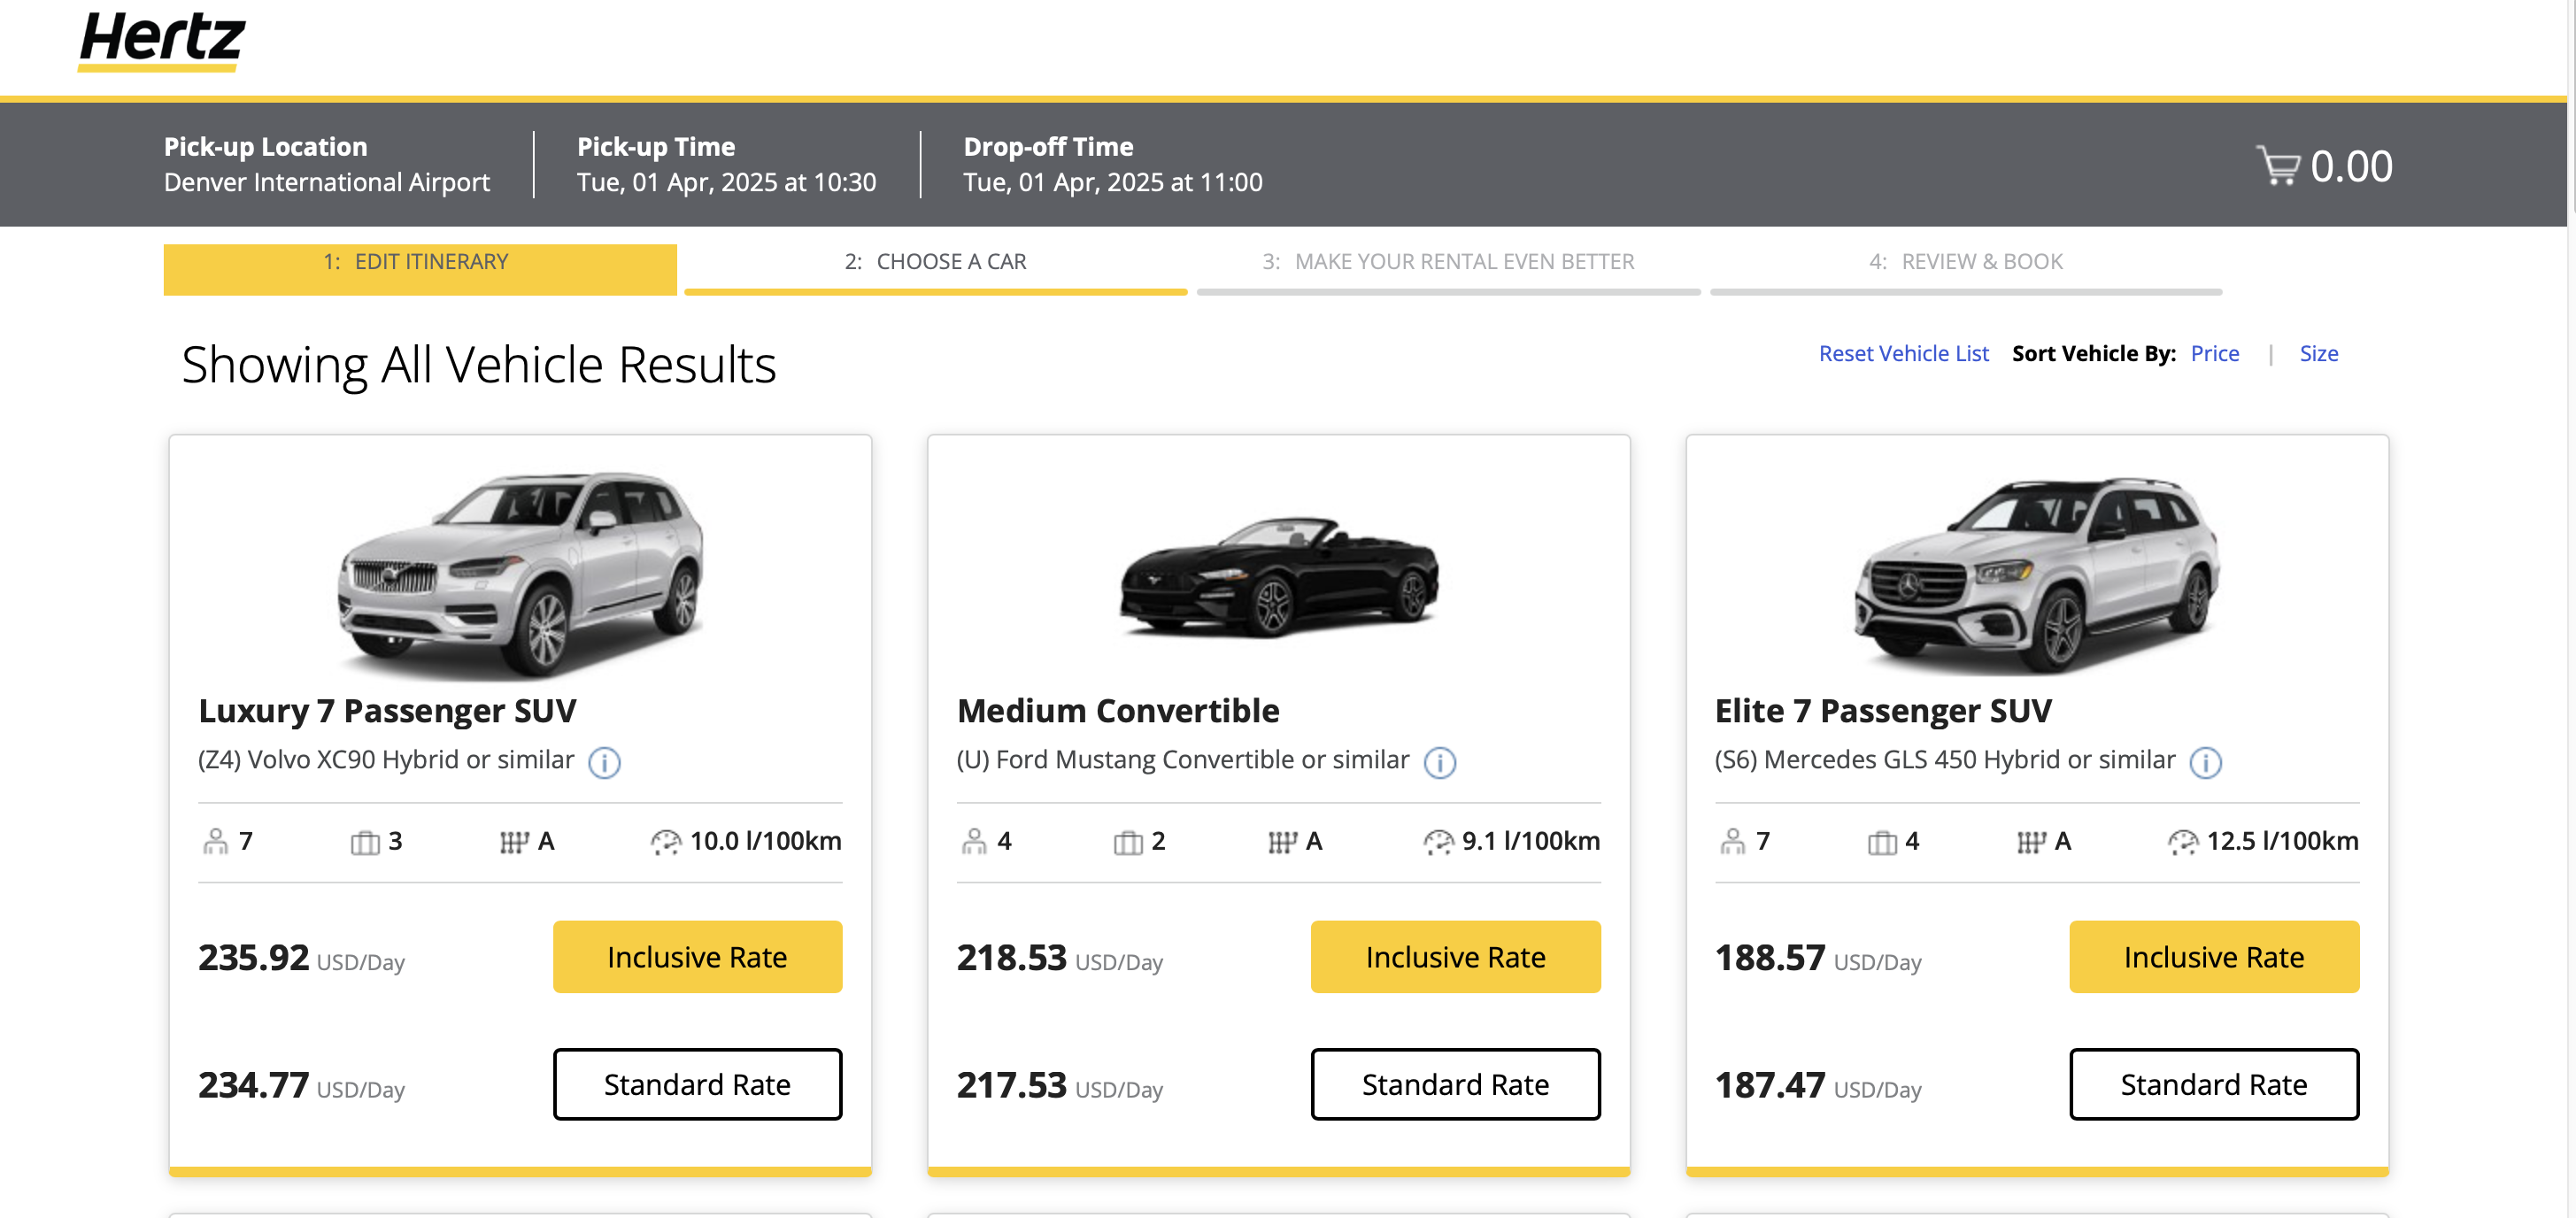Click the 9.1 l/100km fuel figure

(x=1531, y=841)
